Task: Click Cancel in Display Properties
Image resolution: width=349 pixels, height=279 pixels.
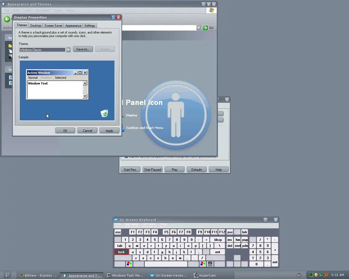Action: pyautogui.click(x=87, y=131)
